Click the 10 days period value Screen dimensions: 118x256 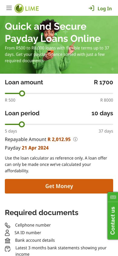click(x=102, y=113)
